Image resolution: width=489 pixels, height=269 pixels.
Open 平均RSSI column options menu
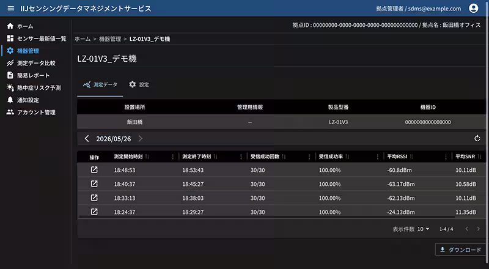tap(446, 157)
